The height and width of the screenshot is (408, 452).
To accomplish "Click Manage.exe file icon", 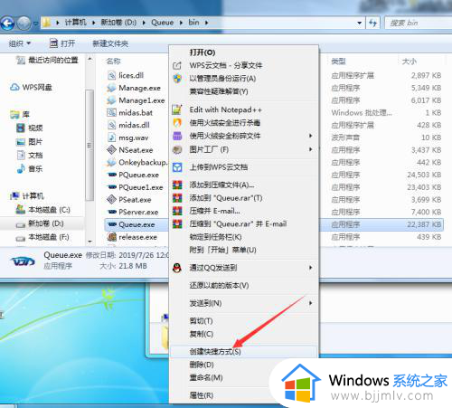I will (112, 88).
